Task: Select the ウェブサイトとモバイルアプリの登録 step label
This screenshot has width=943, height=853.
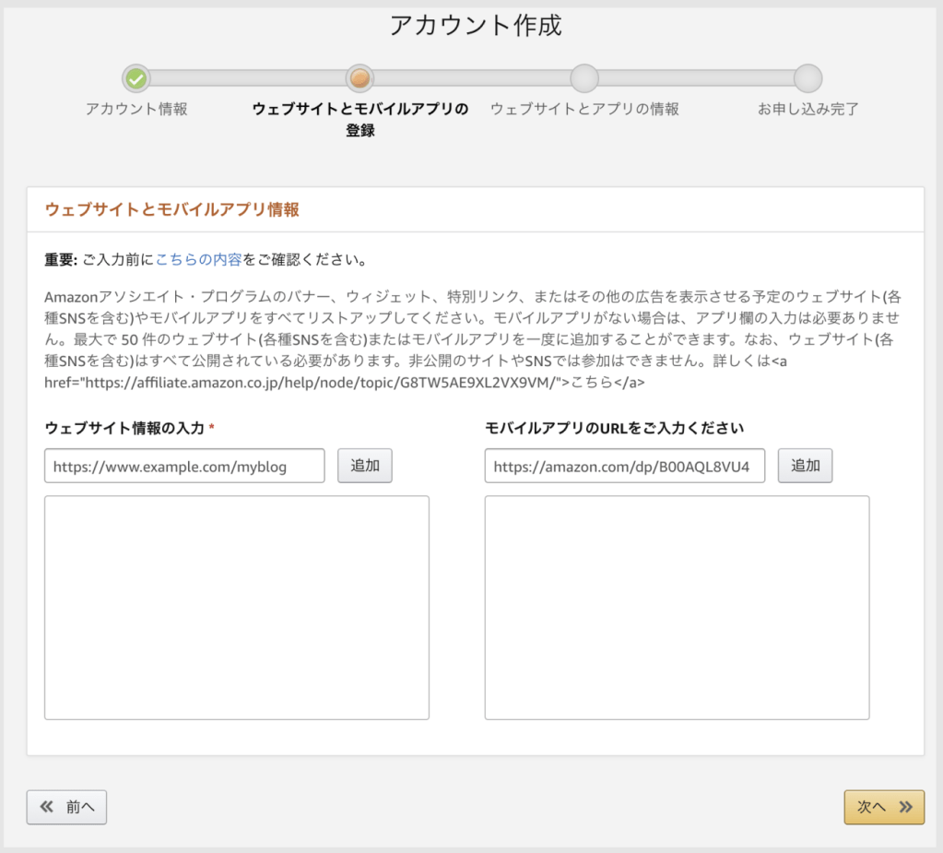Action: [x=360, y=119]
